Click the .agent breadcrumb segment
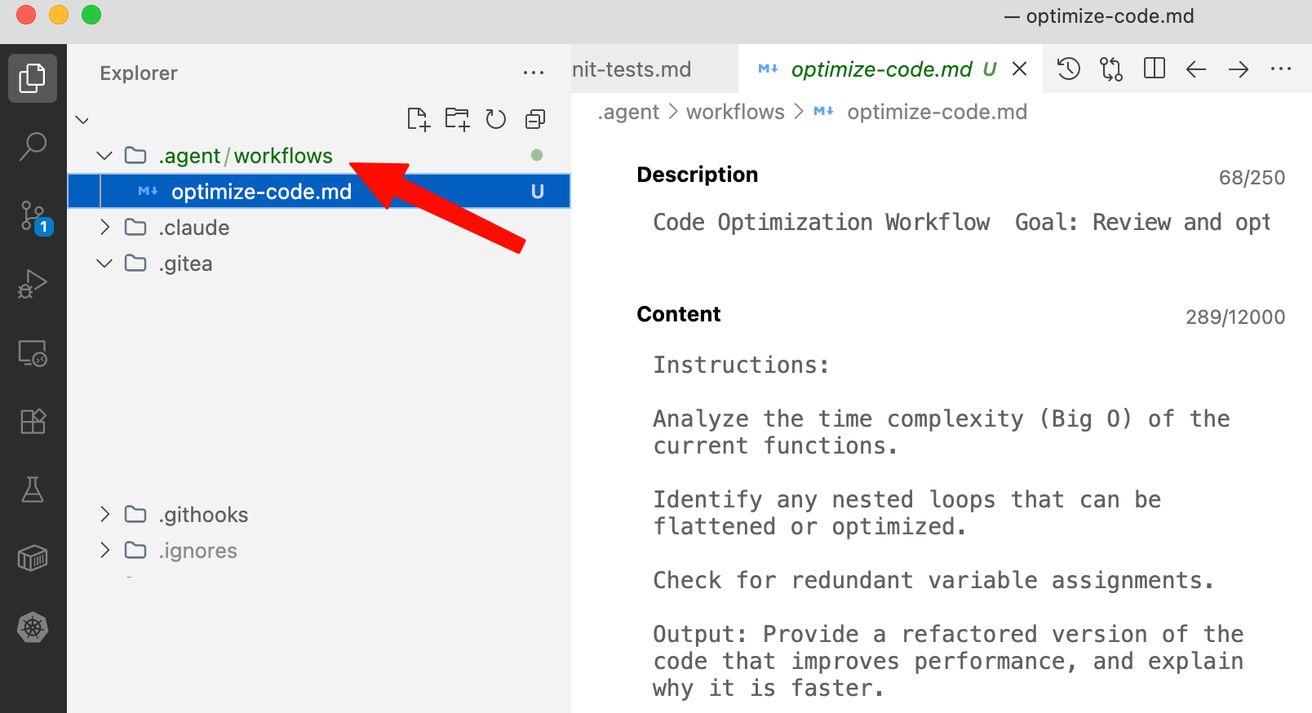Viewport: 1312px width, 713px height. pyautogui.click(x=628, y=112)
